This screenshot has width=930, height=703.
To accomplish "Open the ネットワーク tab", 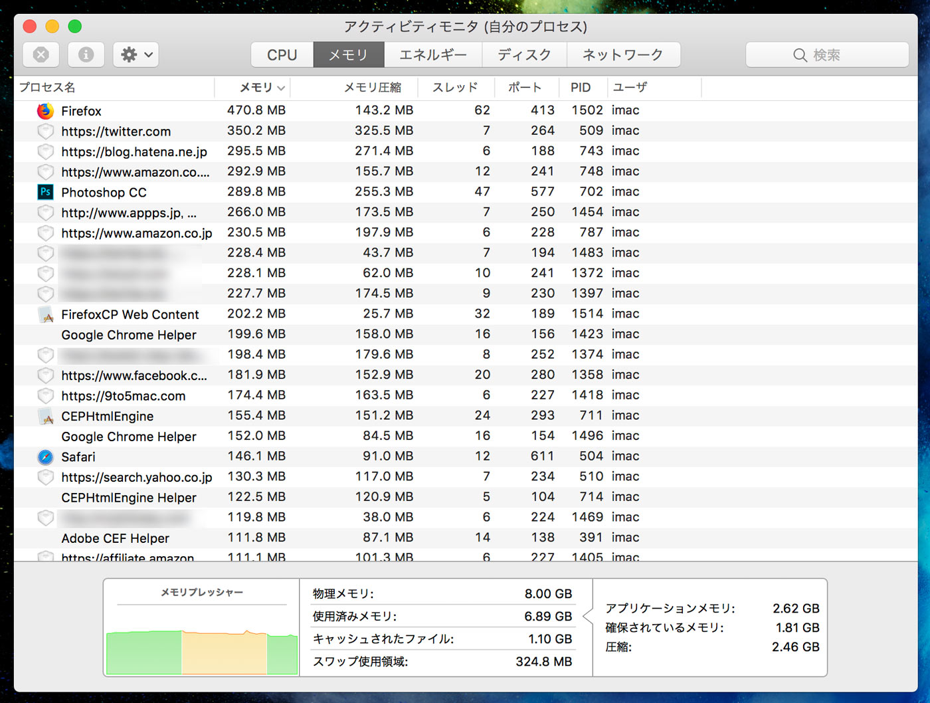I will tap(623, 55).
